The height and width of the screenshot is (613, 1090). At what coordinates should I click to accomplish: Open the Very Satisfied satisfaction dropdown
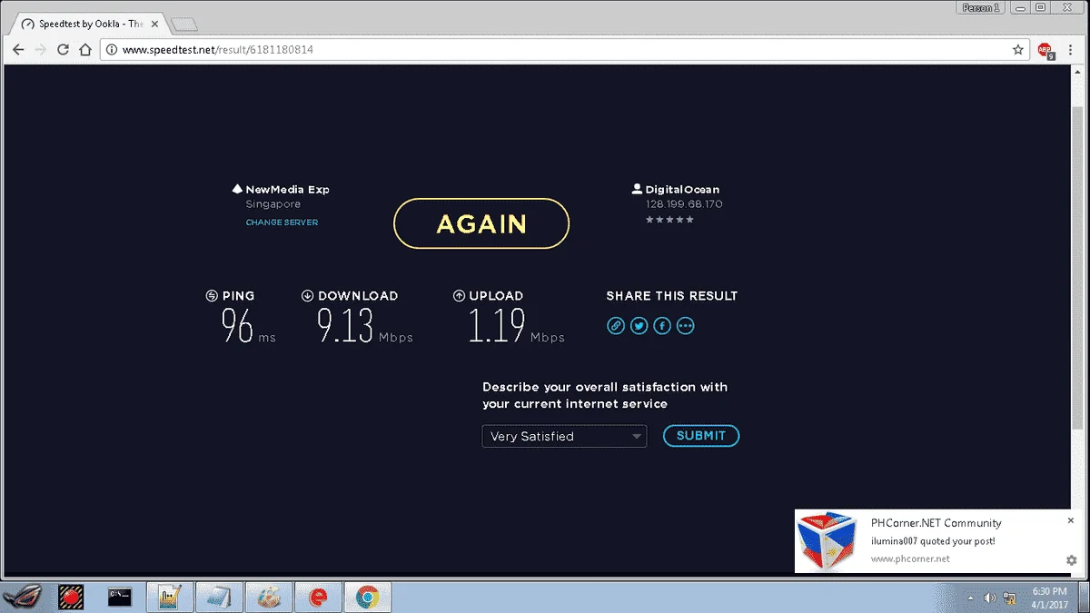[564, 436]
